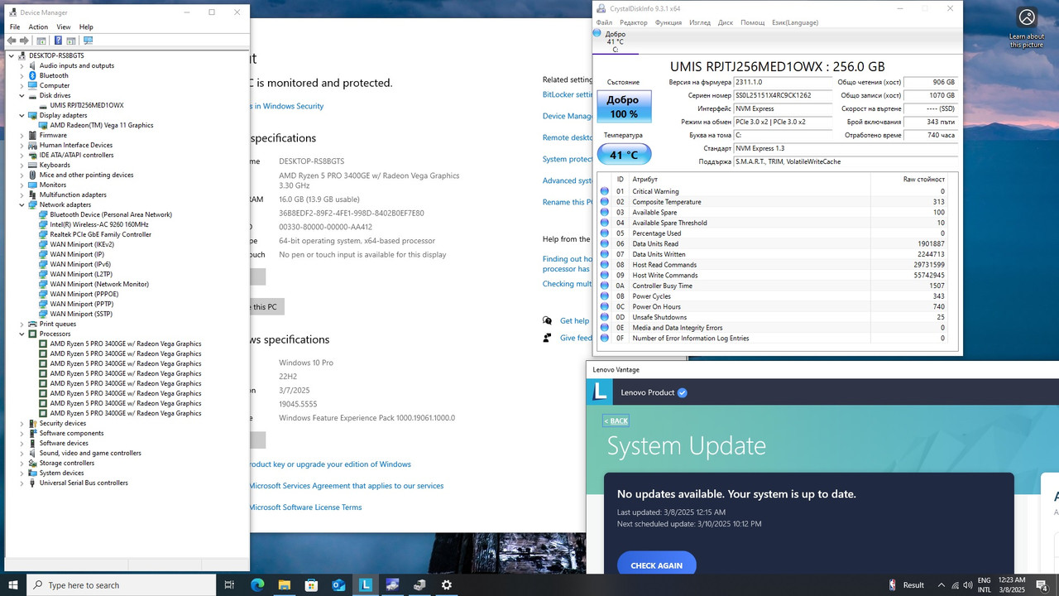Screen dimensions: 1059x596
Task: Collapse the DESKTOP-RS8BGTS root node
Action: click(12, 55)
